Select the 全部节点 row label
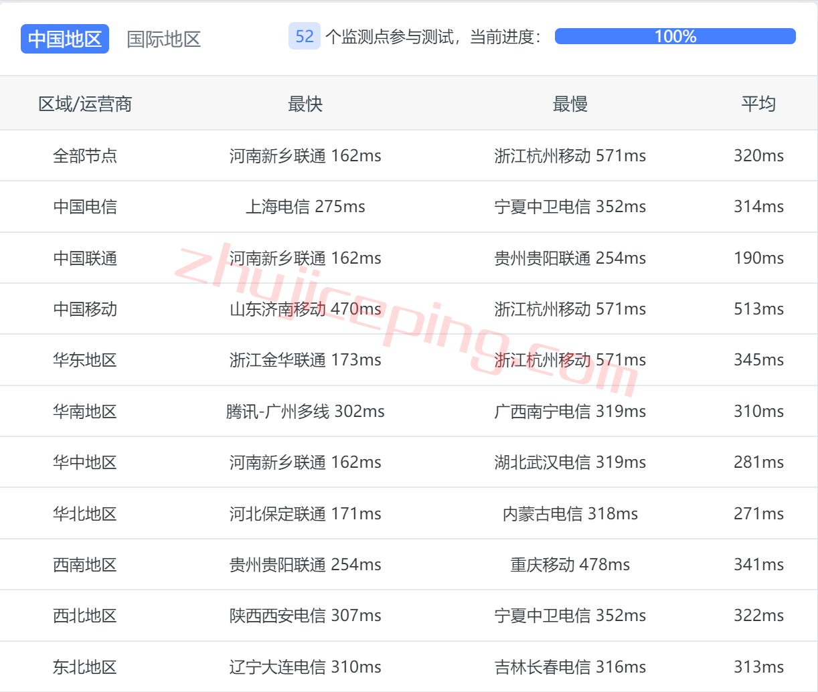Viewport: 818px width, 692px height. [85, 155]
